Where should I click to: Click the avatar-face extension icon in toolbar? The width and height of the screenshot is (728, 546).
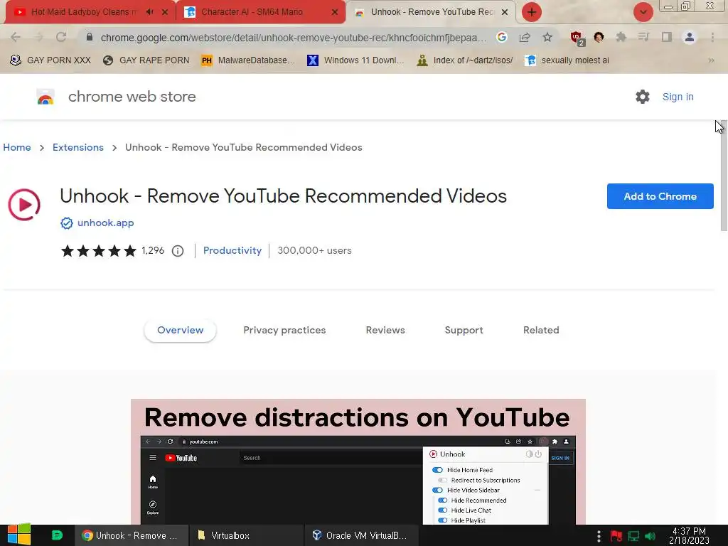click(x=599, y=37)
